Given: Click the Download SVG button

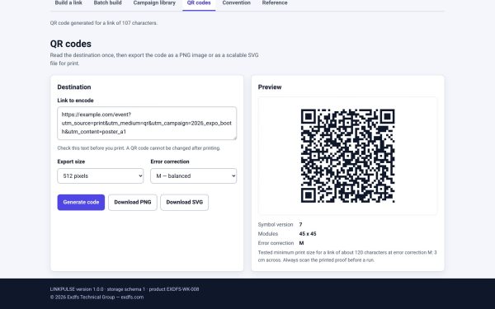Looking at the screenshot, I should click(x=184, y=202).
